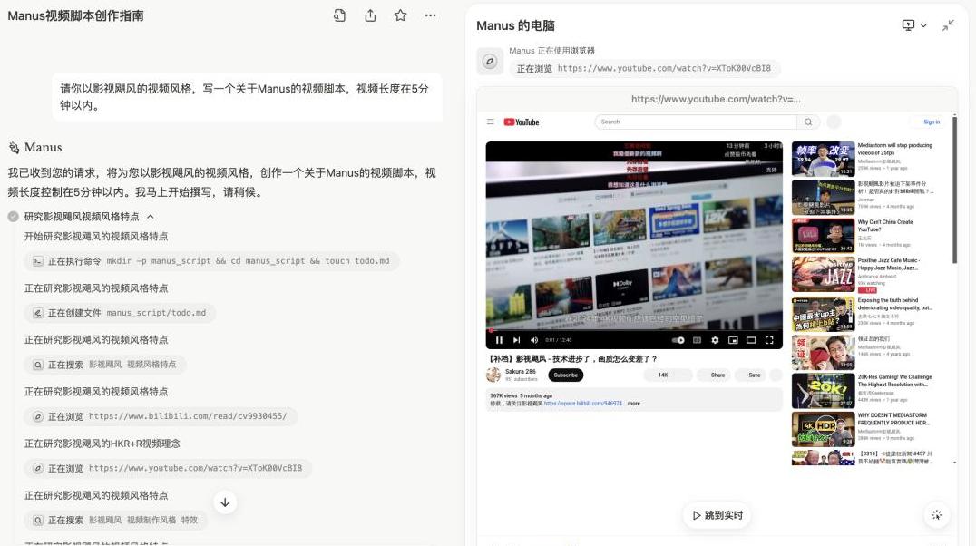Image resolution: width=976 pixels, height=546 pixels.
Task: Mute the video volume speaker icon
Action: 534,340
